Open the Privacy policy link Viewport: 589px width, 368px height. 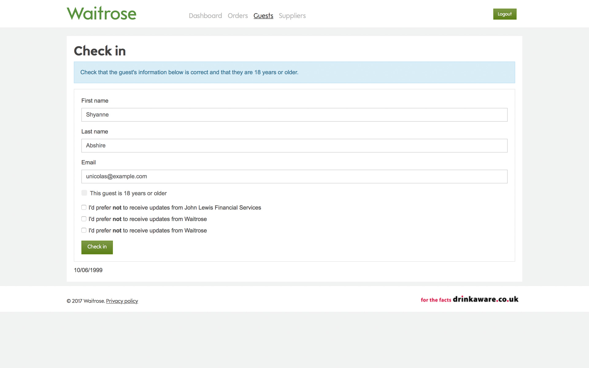coord(122,301)
